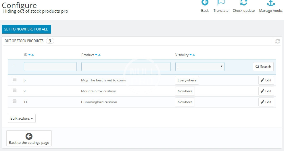Image resolution: width=284 pixels, height=151 pixels.
Task: Sort ID column descending
Action: 29,55
